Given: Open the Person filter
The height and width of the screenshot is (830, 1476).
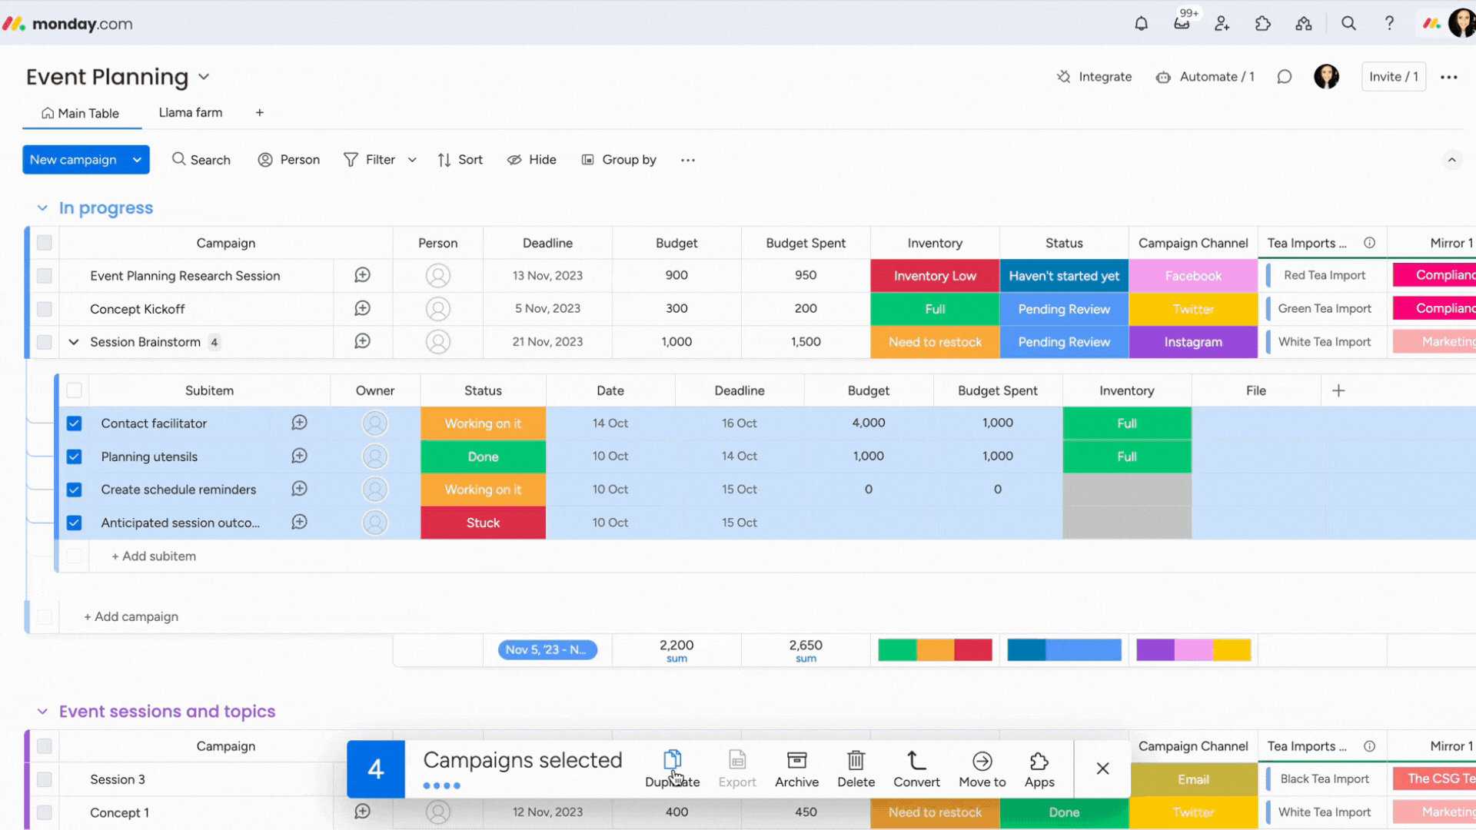Looking at the screenshot, I should pos(289,160).
